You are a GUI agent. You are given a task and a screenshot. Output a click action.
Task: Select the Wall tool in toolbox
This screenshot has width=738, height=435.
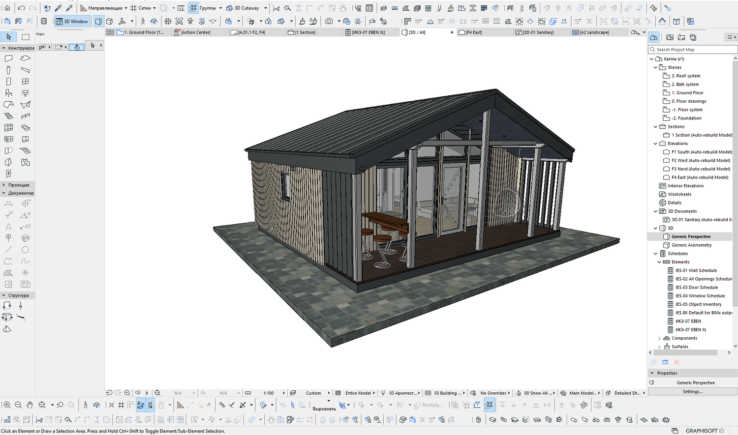[x=8, y=58]
